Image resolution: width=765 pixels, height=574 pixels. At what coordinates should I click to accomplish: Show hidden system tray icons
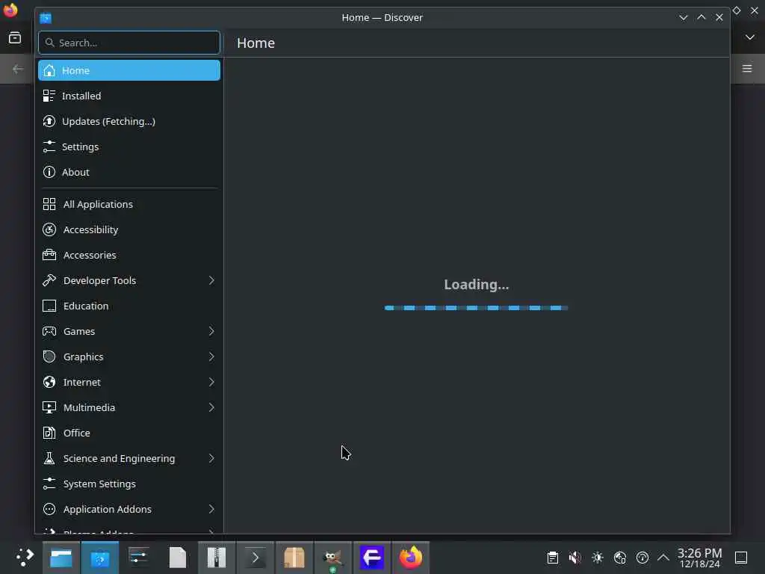pos(663,558)
